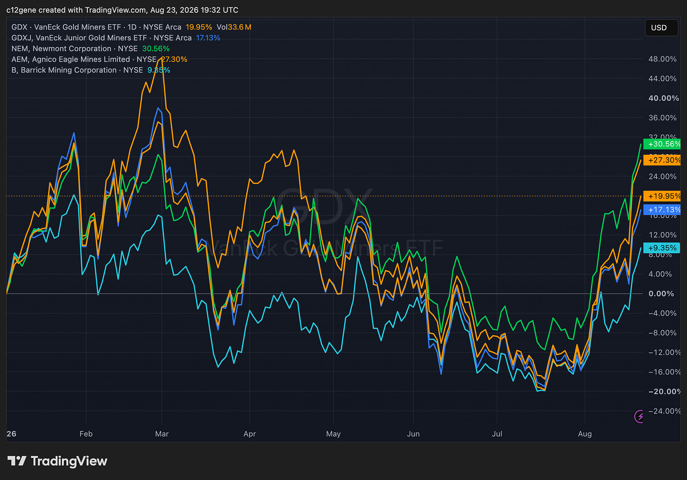
Task: Click the 19.95% value in the GDX legend
Action: point(199,27)
